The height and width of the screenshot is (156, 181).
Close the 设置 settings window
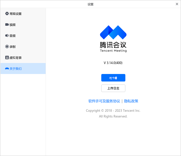(177, 4)
